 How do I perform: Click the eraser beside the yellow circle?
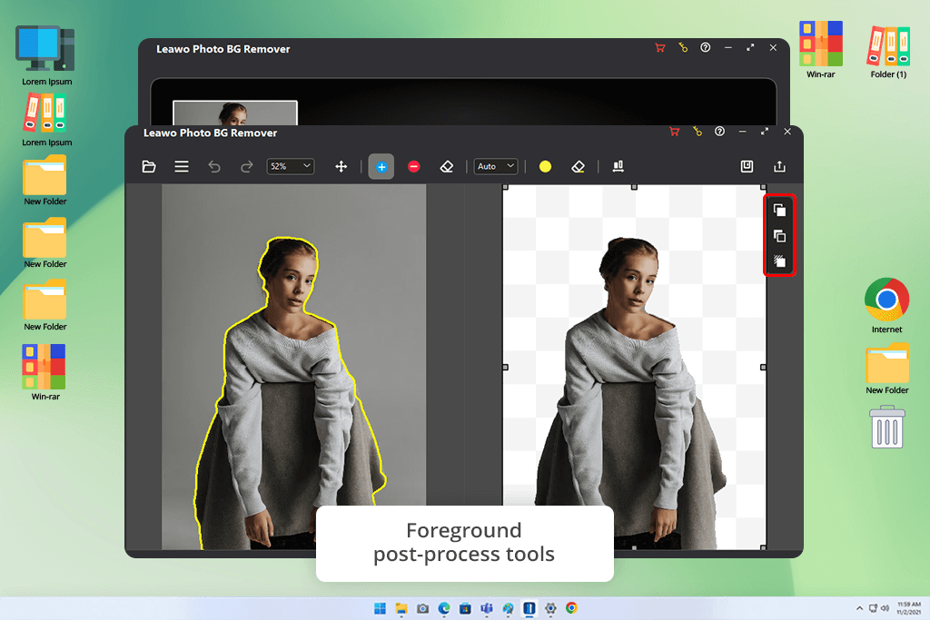click(x=578, y=166)
